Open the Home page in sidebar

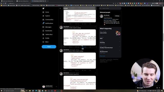tap(46, 12)
